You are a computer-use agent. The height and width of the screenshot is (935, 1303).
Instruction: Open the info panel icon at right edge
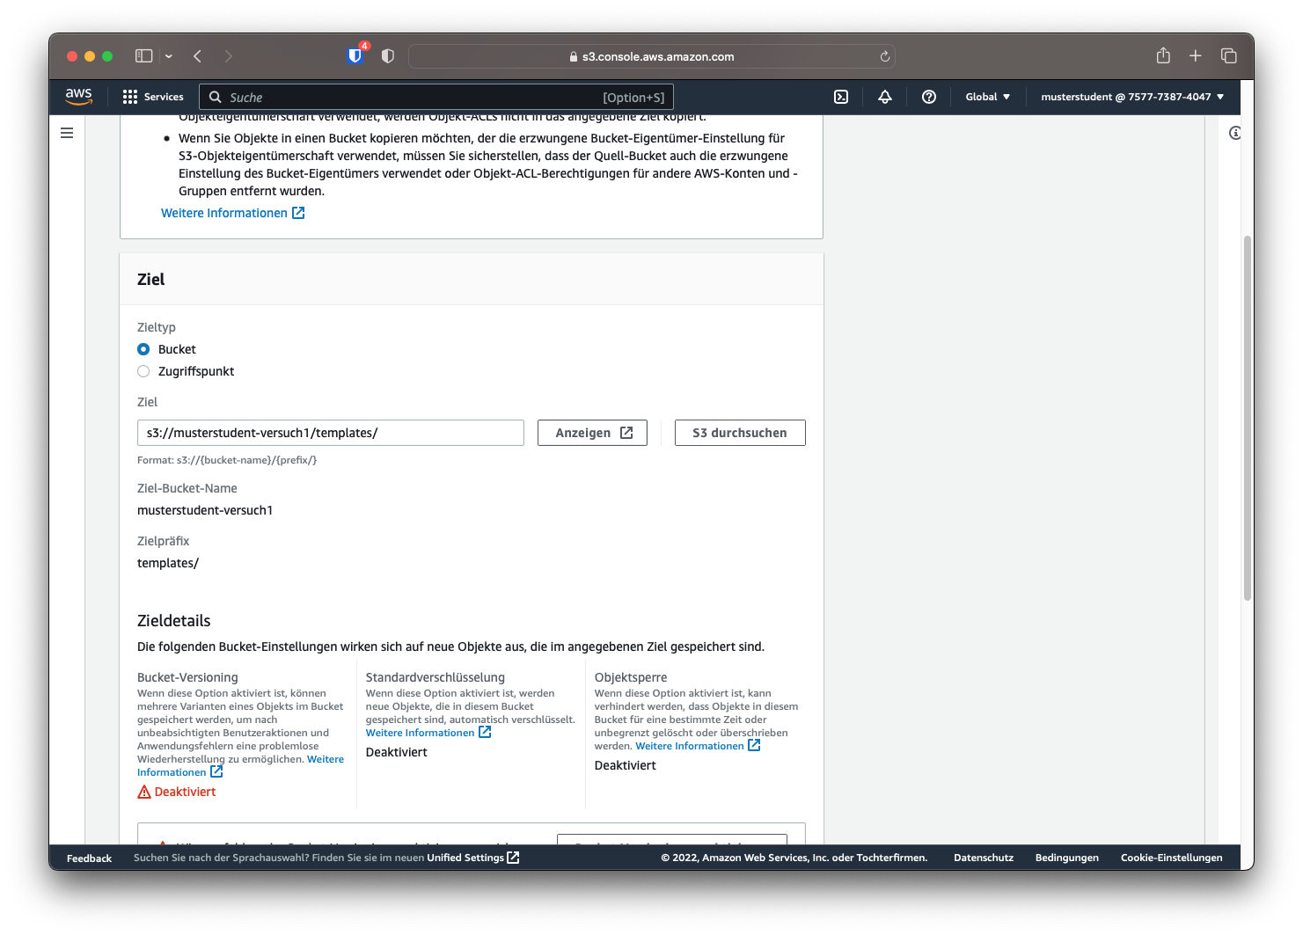[x=1234, y=133]
